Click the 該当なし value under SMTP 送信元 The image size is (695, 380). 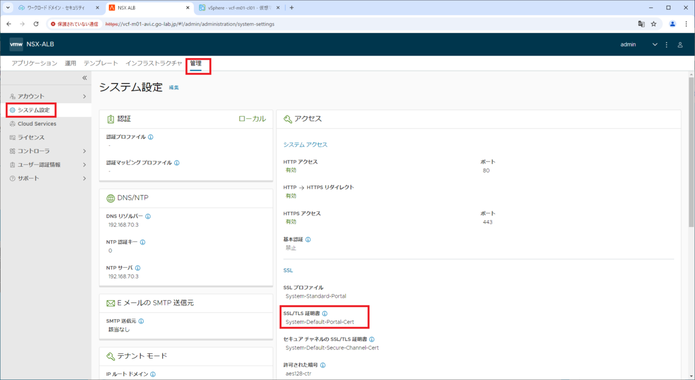click(119, 330)
